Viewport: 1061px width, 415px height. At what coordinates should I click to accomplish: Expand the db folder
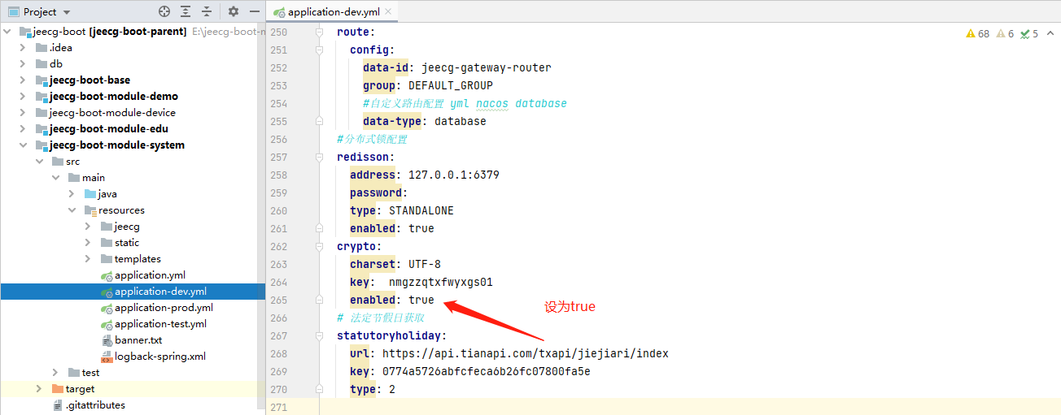24,63
